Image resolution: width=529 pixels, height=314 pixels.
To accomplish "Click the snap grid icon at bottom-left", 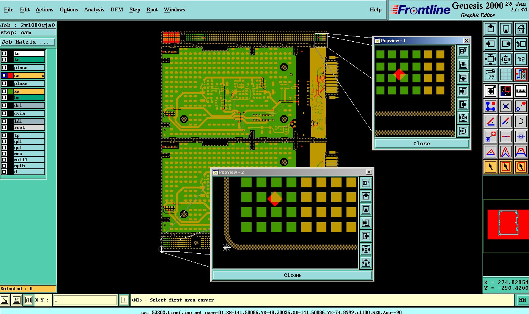I will pos(28,300).
